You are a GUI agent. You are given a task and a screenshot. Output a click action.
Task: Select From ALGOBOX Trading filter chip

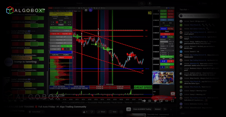point(143,109)
